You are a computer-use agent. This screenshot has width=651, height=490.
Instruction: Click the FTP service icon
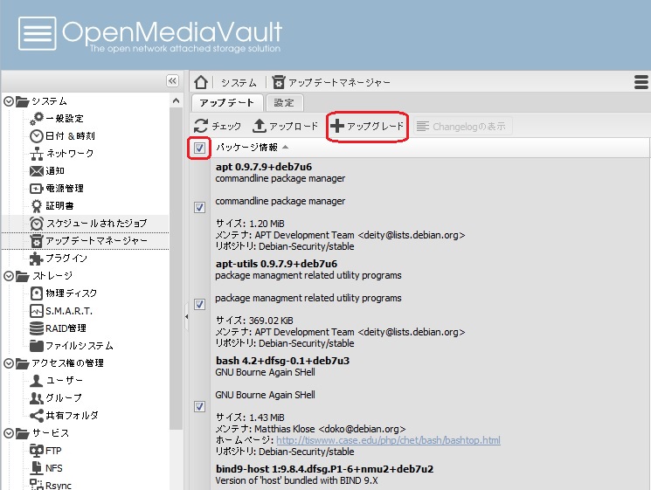[x=37, y=450]
